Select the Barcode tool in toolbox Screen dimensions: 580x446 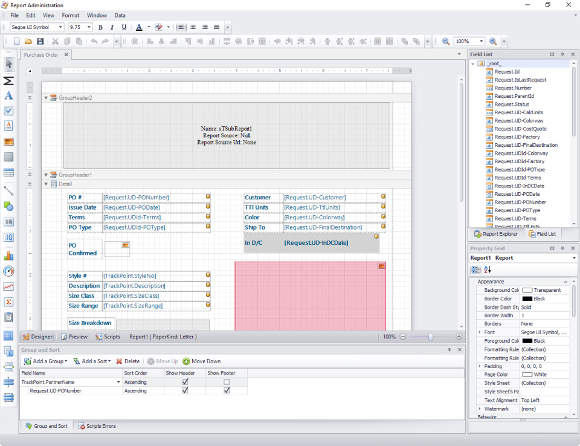pos(8,222)
